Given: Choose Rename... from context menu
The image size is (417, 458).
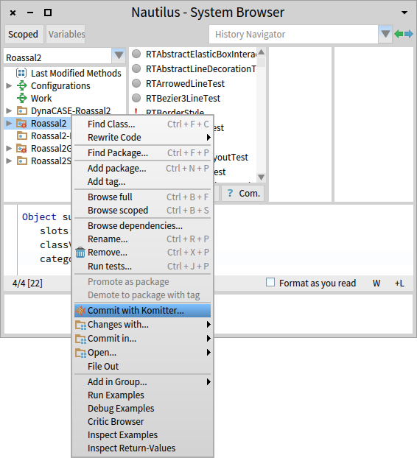Looking at the screenshot, I should coord(143,239).
